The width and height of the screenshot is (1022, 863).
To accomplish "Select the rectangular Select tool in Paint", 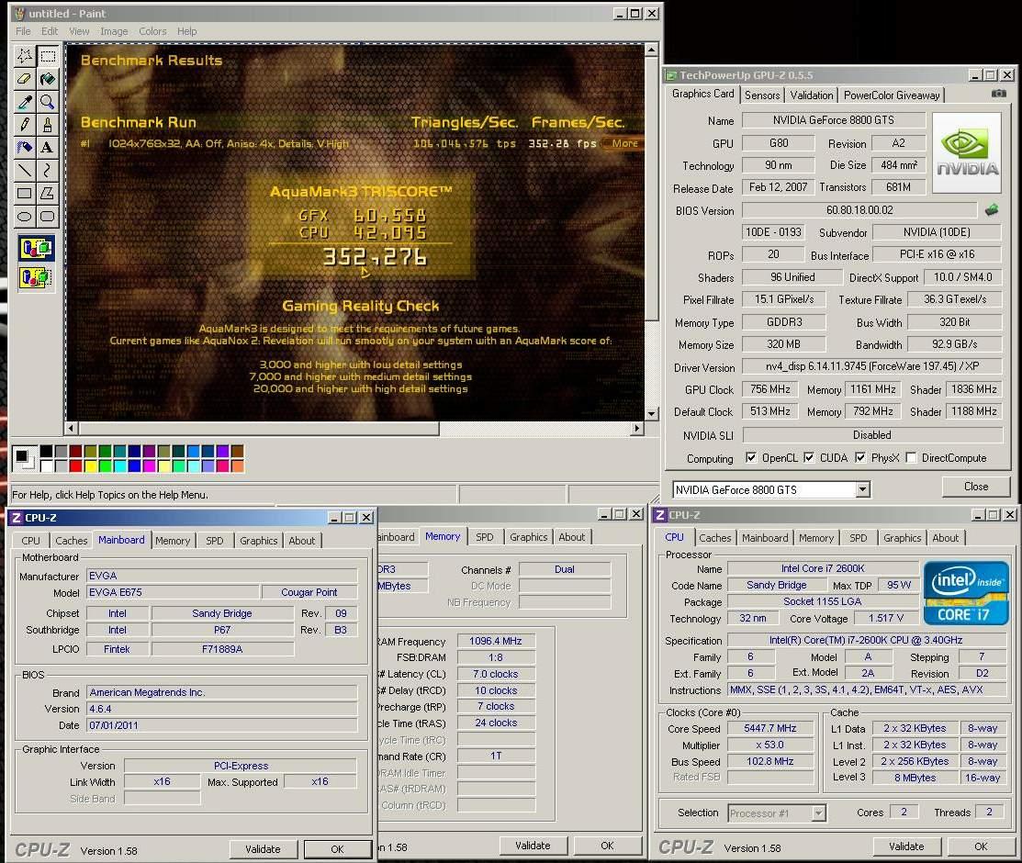I will point(48,56).
